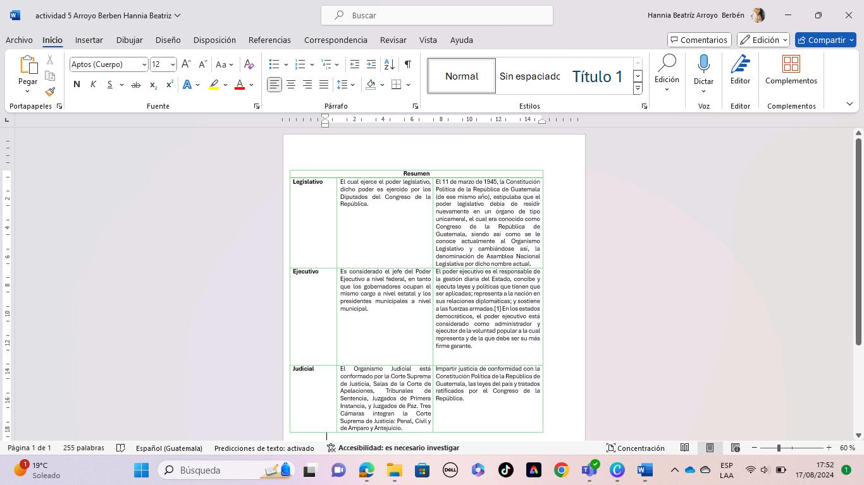Open TikTok from the taskbar
The height and width of the screenshot is (485, 864).
[506, 470]
